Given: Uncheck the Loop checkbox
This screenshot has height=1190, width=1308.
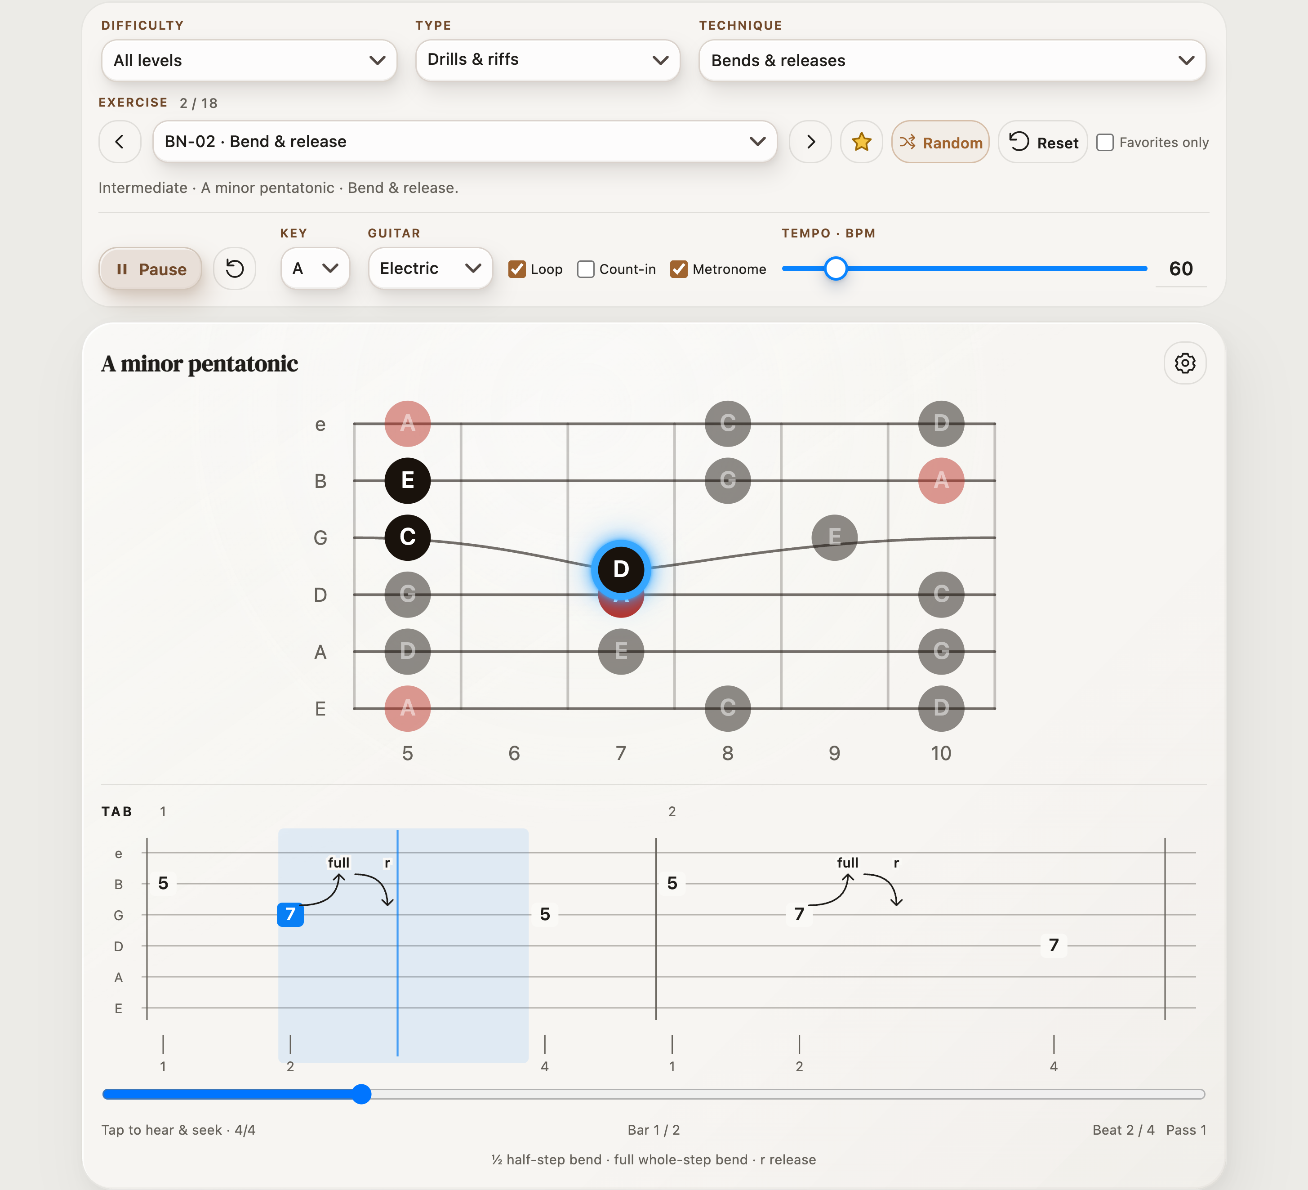Looking at the screenshot, I should [x=517, y=269].
